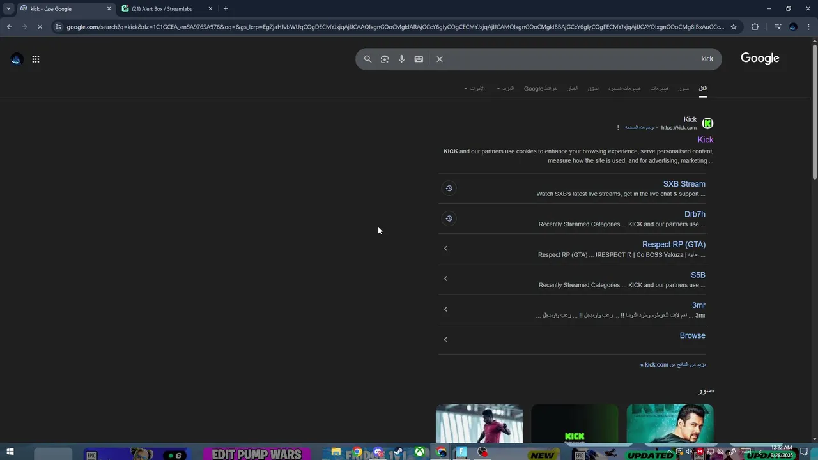Viewport: 818px width, 460px height.
Task: Expand the S5B sitelink chevron
Action: 445,279
